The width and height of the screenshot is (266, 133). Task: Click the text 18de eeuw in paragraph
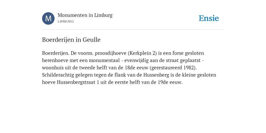pos(137,68)
